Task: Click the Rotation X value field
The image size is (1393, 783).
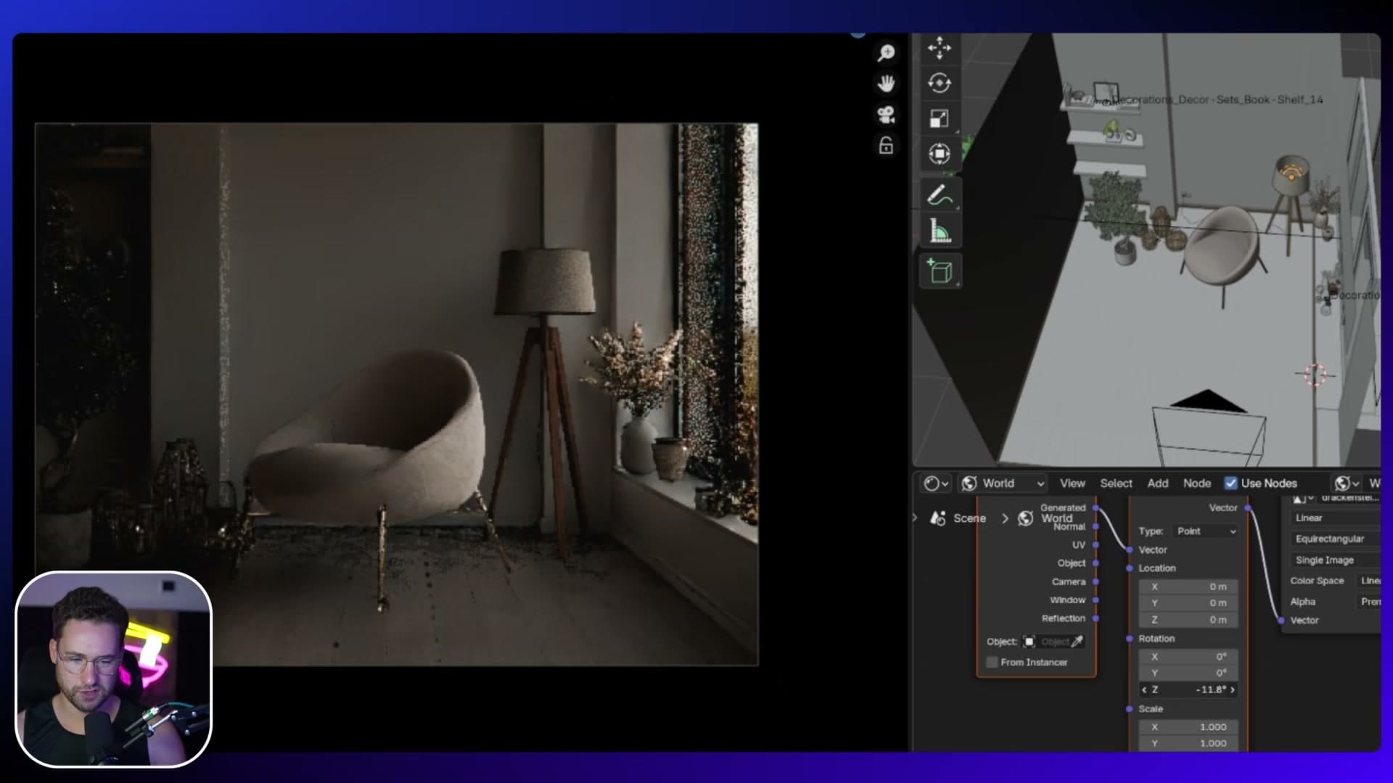Action: pos(1188,657)
